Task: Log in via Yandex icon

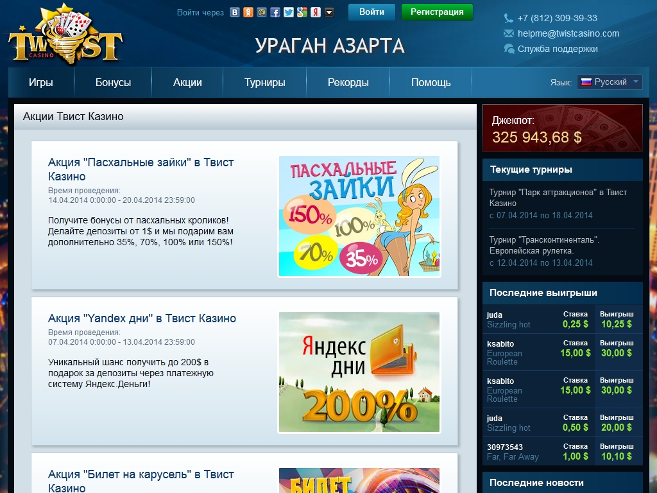Action: coord(316,12)
